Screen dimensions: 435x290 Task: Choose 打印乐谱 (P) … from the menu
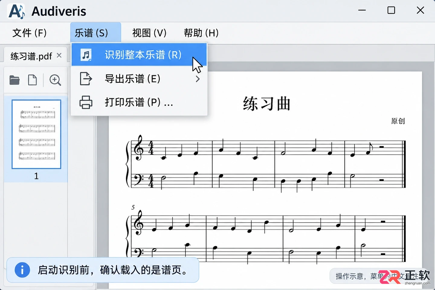139,102
